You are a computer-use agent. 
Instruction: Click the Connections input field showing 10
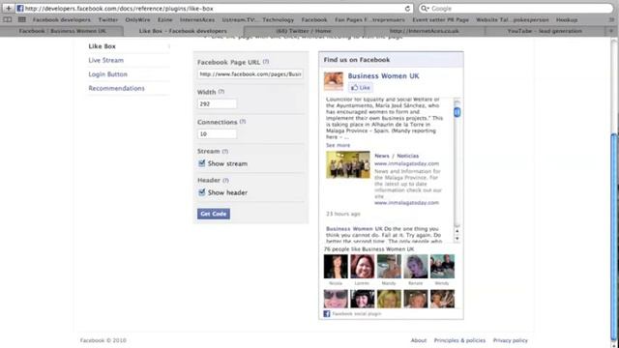[x=217, y=134]
